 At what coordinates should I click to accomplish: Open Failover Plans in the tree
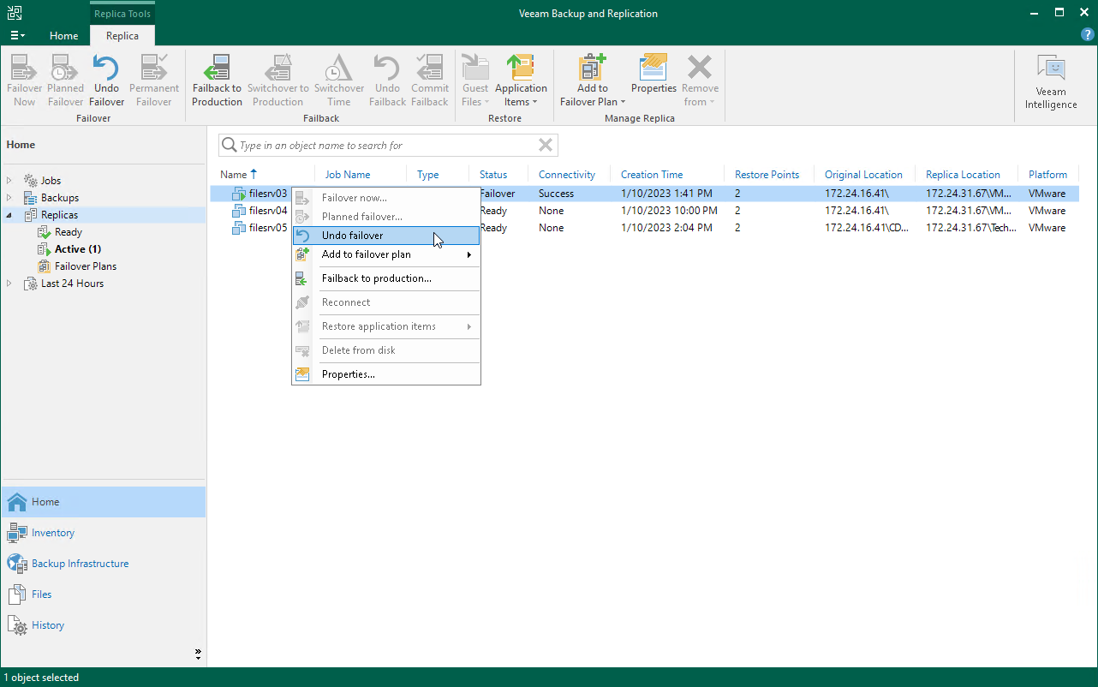pyautogui.click(x=86, y=266)
